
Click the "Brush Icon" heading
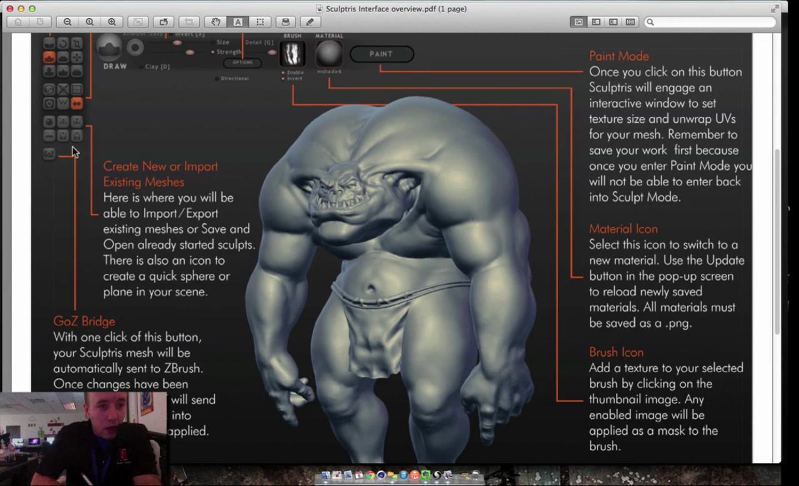[616, 352]
